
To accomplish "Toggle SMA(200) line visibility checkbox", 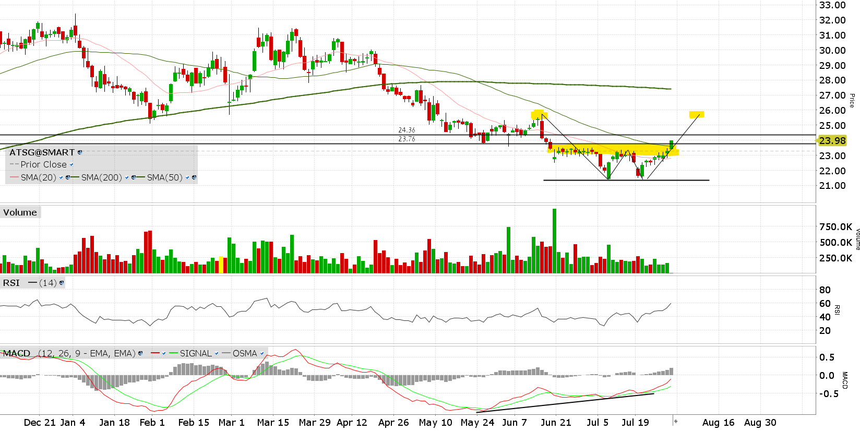I will coord(127,177).
